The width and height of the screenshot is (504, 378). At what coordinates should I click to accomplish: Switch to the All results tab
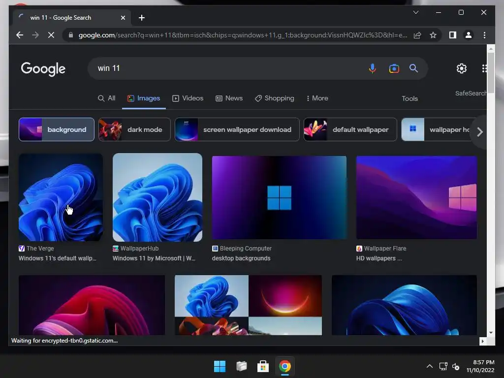(106, 98)
